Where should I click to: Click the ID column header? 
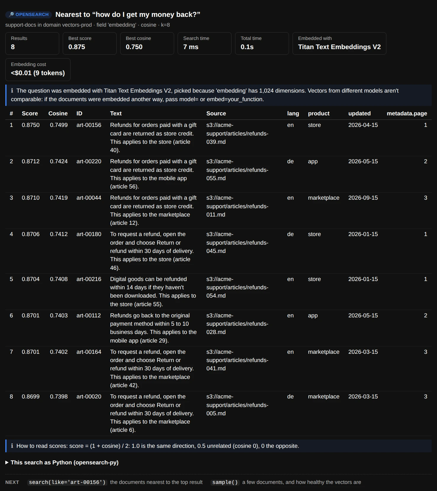click(79, 114)
